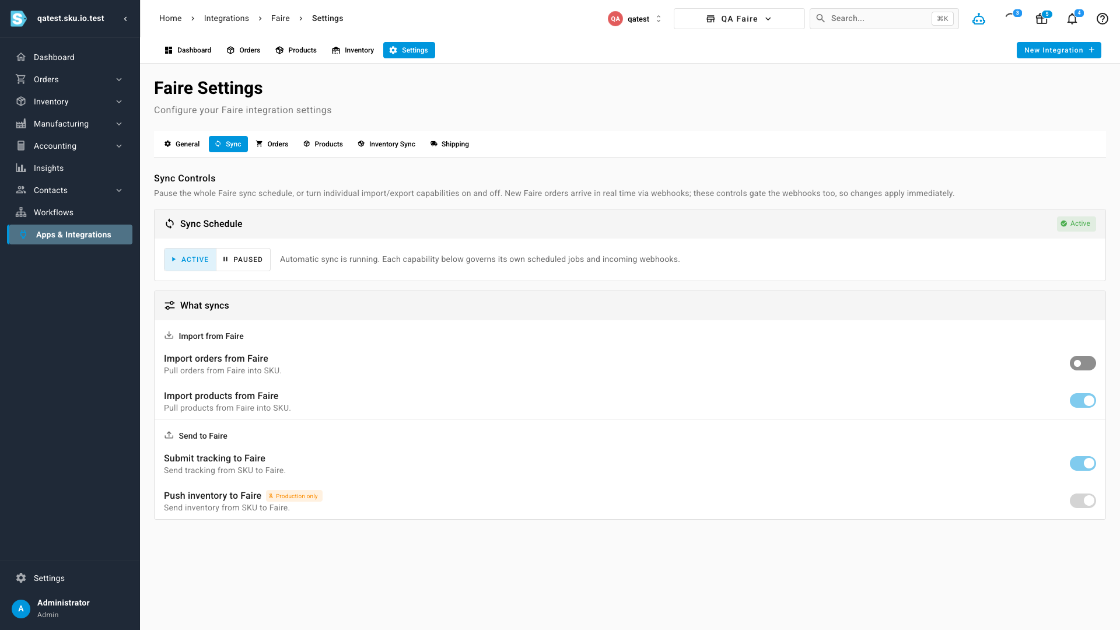The image size is (1120, 630).
Task: Open the QA Faire store dropdown
Action: click(739, 19)
